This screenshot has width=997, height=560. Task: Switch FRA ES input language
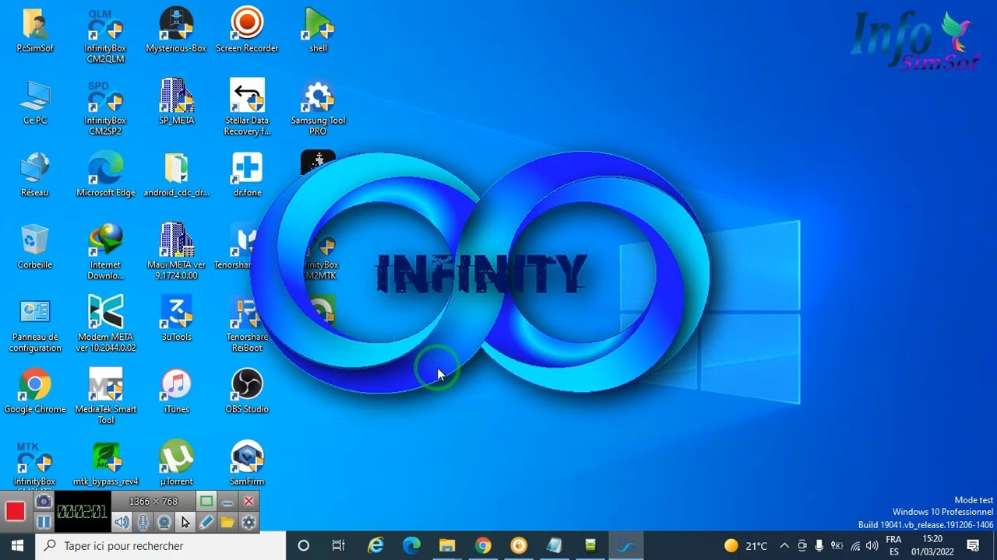[x=893, y=546]
